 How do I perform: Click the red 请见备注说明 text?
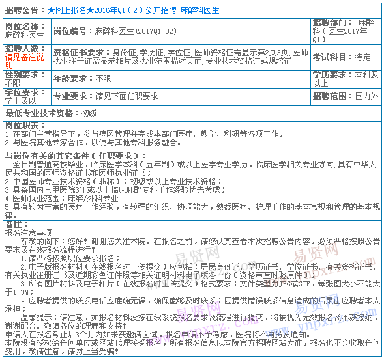[24, 61]
